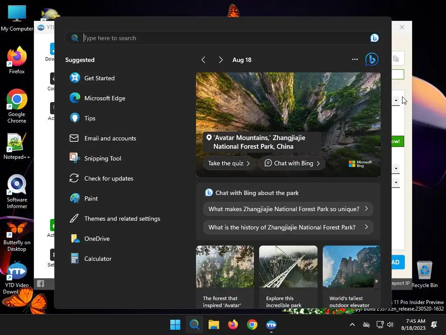Select Notepad++ desktop shortcut
Screen dimensions: 446x335
coord(17,146)
